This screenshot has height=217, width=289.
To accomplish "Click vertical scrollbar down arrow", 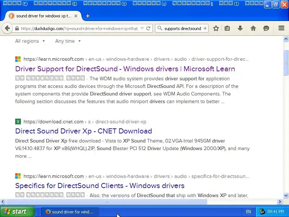I will (x=286, y=195).
